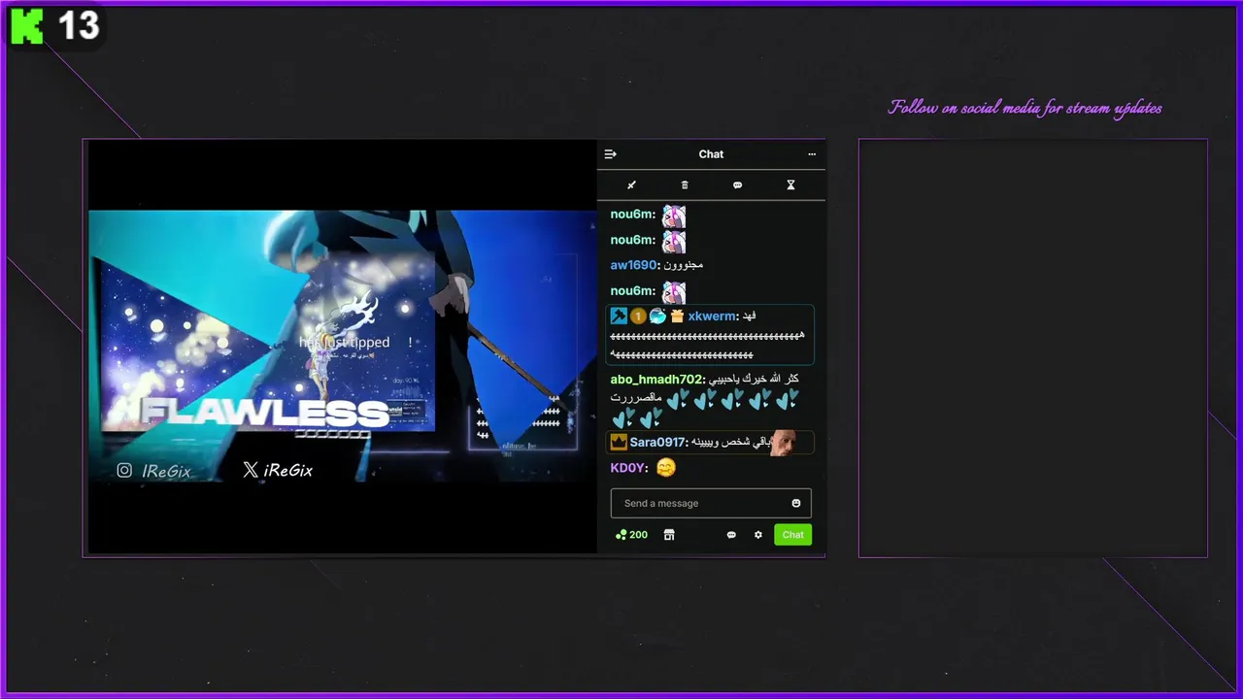This screenshot has height=699, width=1243.
Task: Click username aw1690 in chat
Action: [635, 265]
